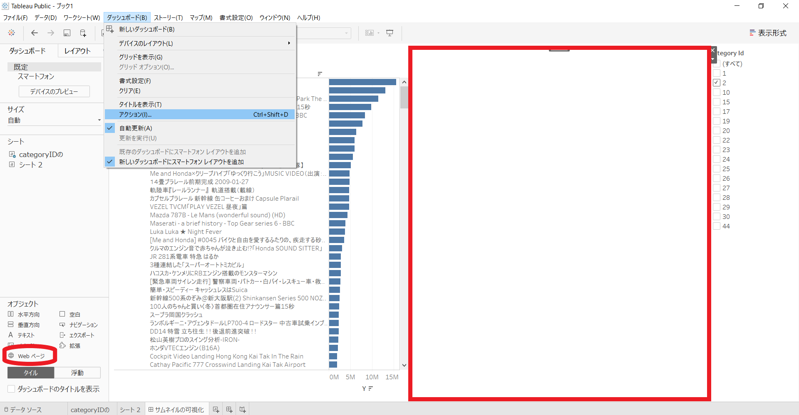The width and height of the screenshot is (799, 415).
Task: Toggle ダッシュボードのタイトルを表示 checkbox
Action: [x=11, y=389]
